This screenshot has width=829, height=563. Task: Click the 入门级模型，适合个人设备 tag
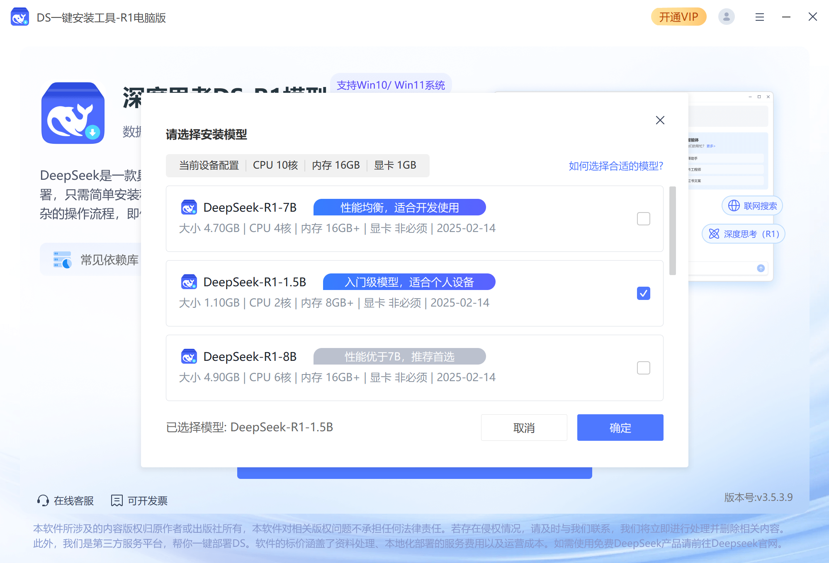tap(409, 282)
